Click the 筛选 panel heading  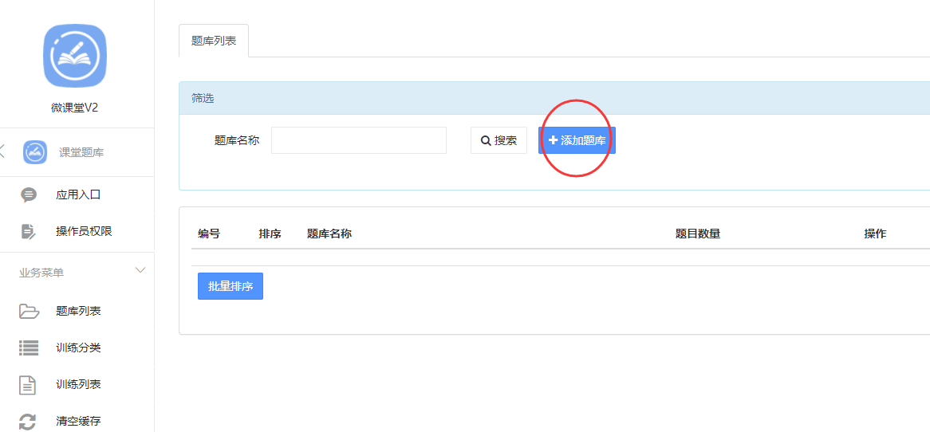click(203, 98)
